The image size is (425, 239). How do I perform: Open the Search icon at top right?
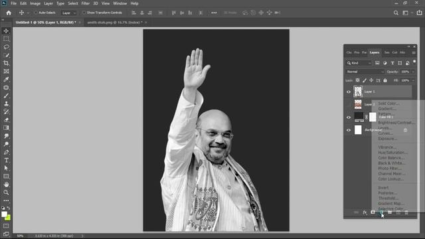tap(396, 13)
